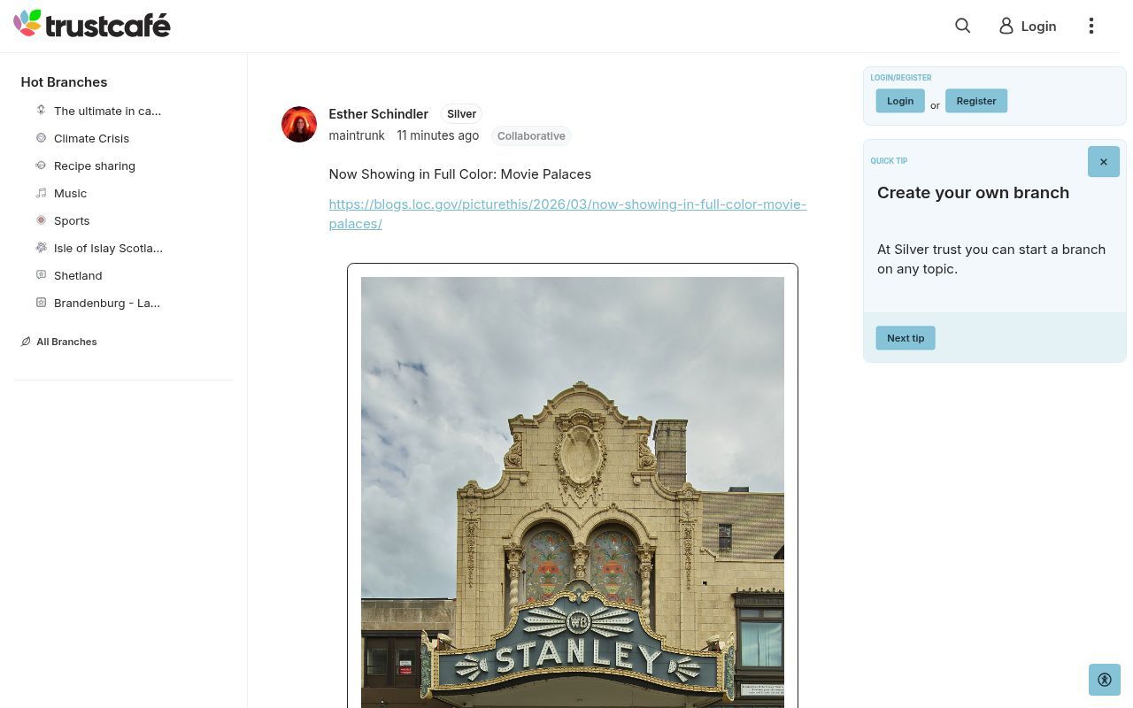Click the icon for The ultimate in ca... branch
The height and width of the screenshot is (708, 1133).
(x=41, y=111)
